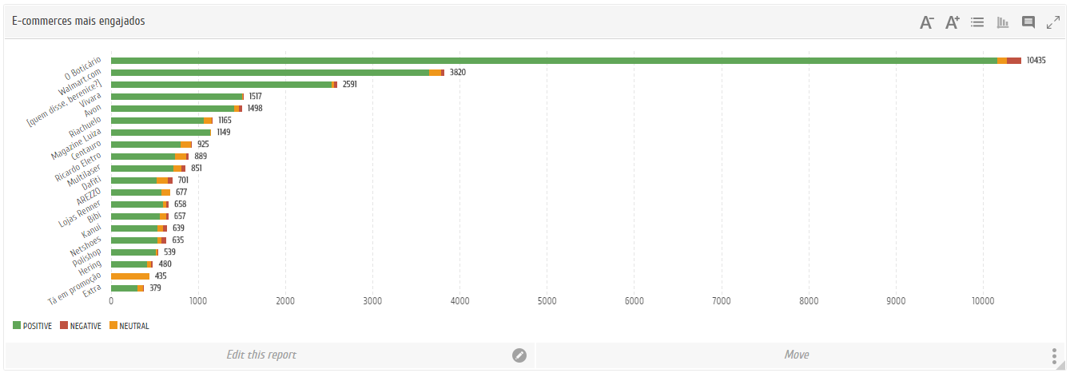Viewport: 1070px width, 373px height.
Task: Click the red segment of O Boticário bar
Action: pos(1013,61)
